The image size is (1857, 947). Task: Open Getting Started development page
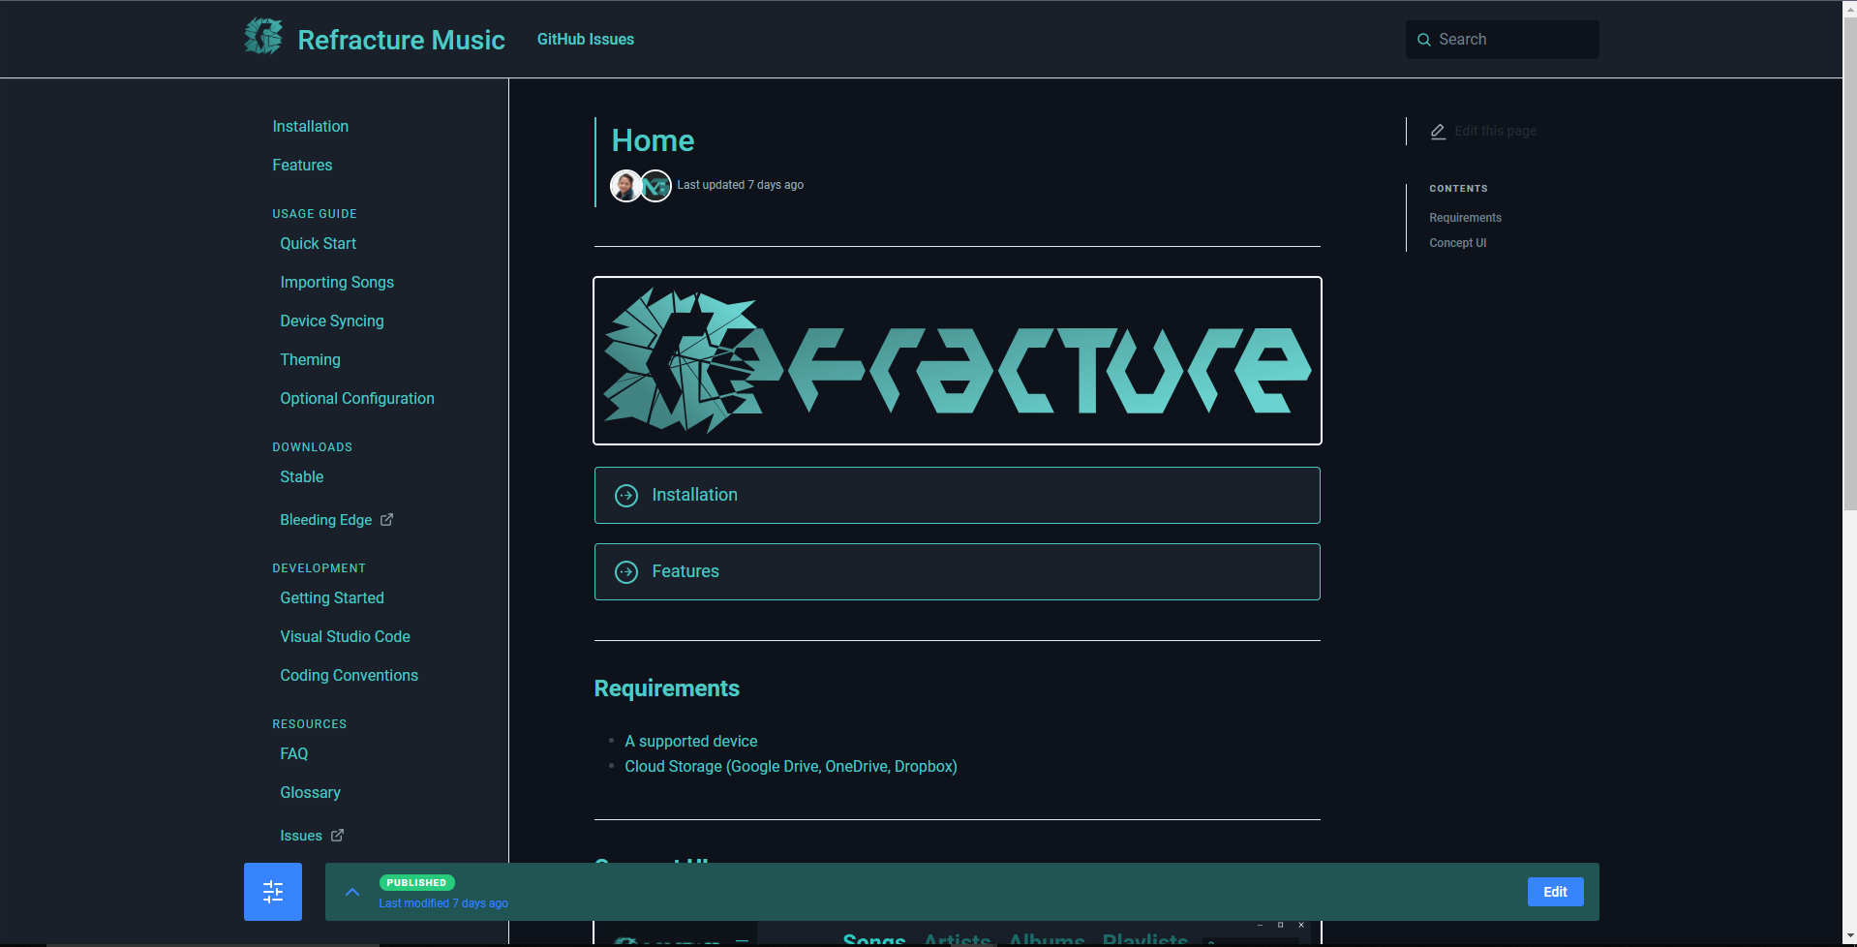332,598
